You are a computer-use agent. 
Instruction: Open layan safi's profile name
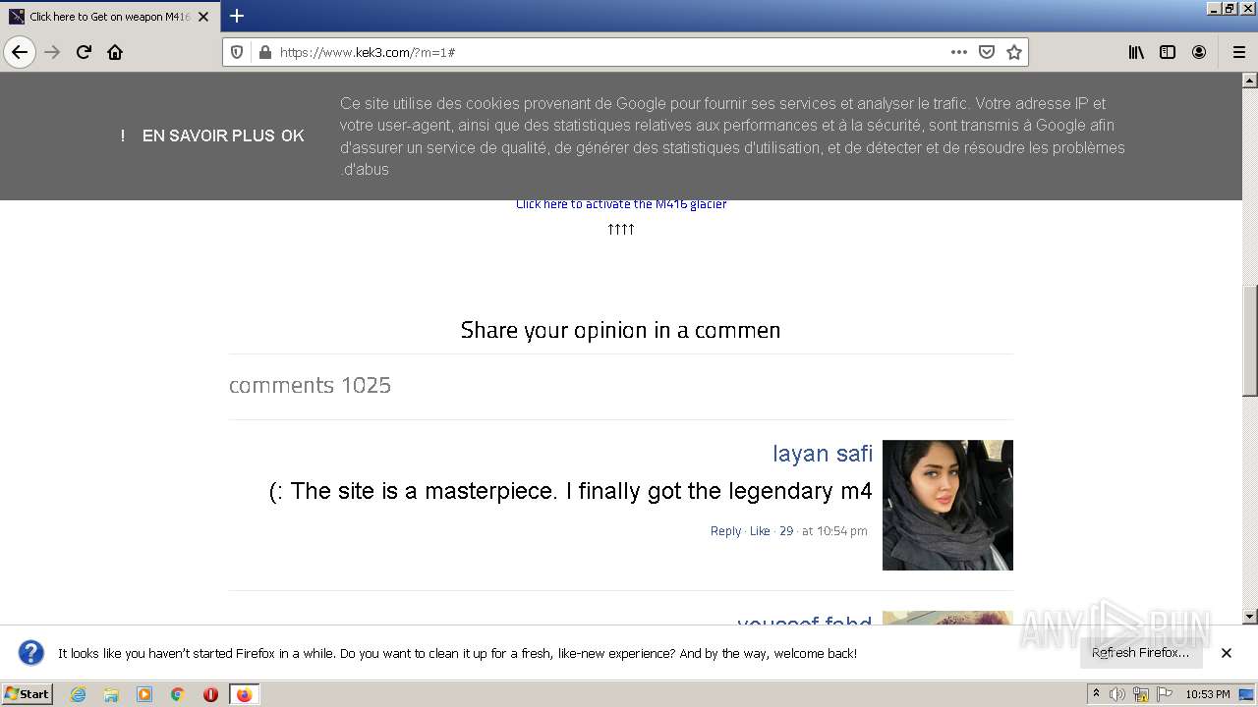pos(823,454)
